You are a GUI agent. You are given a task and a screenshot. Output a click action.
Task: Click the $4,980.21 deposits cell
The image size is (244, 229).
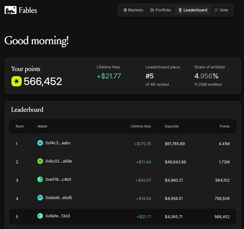pos(174,180)
